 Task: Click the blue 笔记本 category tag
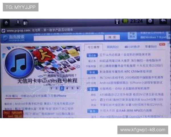pyautogui.click(x=92, y=55)
